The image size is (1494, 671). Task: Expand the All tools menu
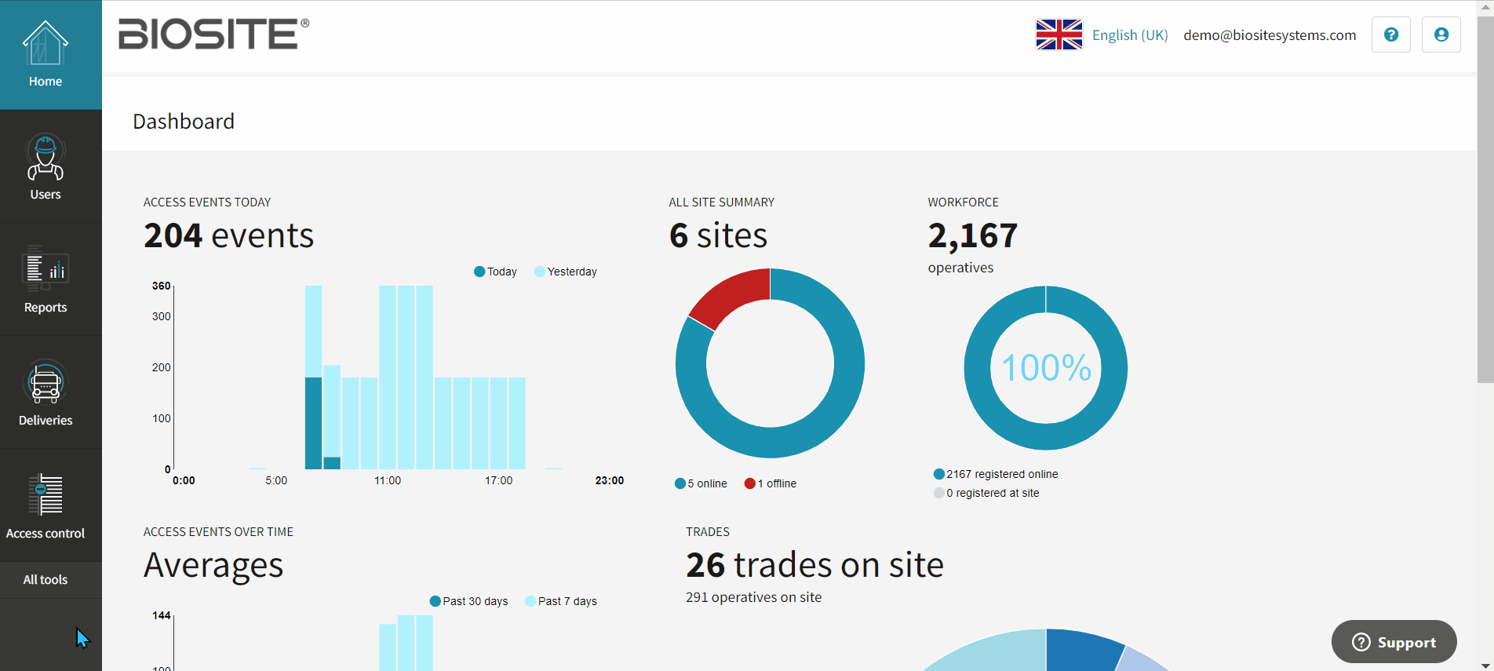(46, 580)
